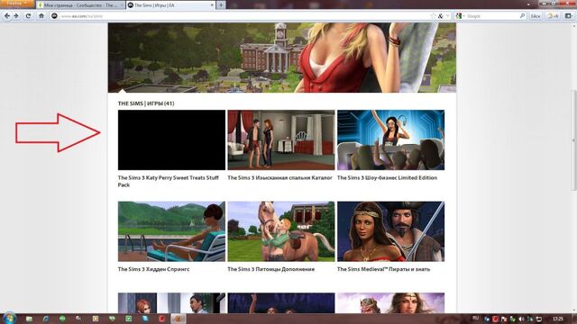Image resolution: width=577 pixels, height=324 pixels.
Task: Close The Sims | Игры | EA tab
Action: [212, 5]
